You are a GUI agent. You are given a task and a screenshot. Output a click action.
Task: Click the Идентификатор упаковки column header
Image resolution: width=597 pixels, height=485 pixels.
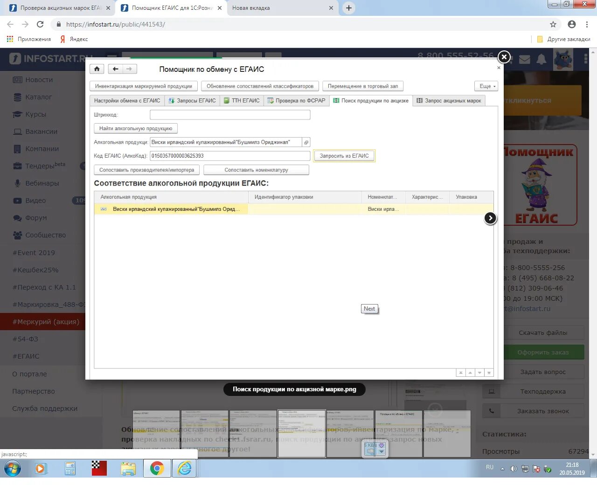tap(305, 197)
